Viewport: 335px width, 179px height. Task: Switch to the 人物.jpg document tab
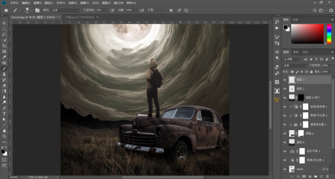[x=79, y=17]
